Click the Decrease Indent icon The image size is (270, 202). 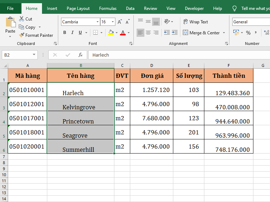tap(167, 33)
